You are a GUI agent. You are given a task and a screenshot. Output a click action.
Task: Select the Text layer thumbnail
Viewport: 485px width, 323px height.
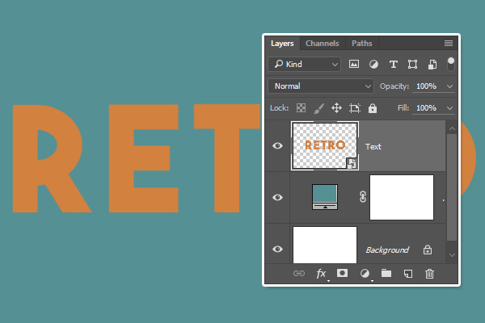click(x=325, y=145)
